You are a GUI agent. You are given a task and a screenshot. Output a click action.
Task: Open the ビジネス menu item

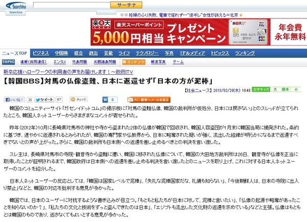40,53
